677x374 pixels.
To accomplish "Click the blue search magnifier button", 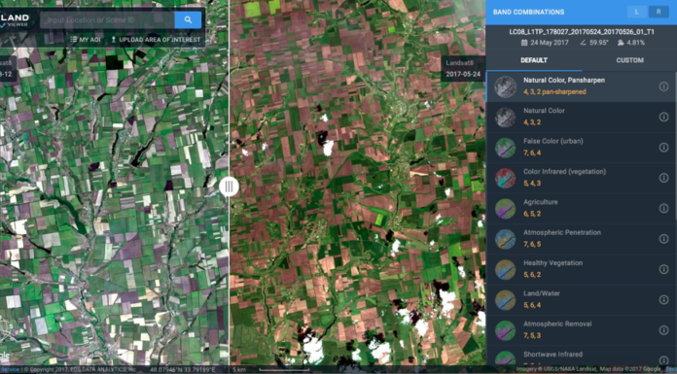I will click(x=188, y=19).
